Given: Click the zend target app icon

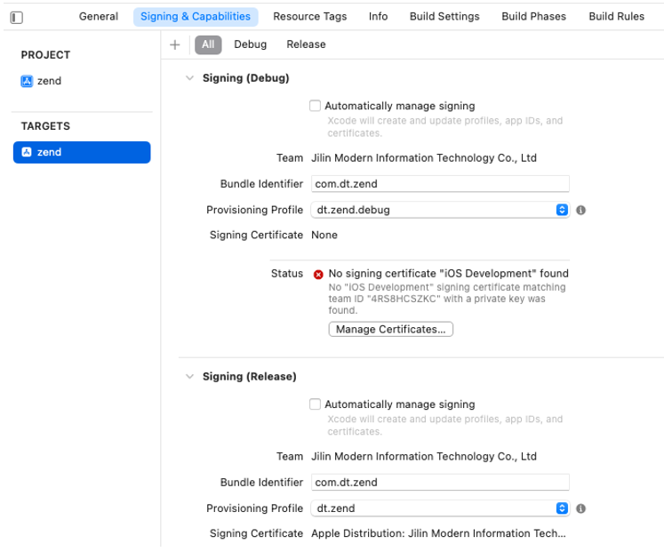Looking at the screenshot, I should [27, 152].
